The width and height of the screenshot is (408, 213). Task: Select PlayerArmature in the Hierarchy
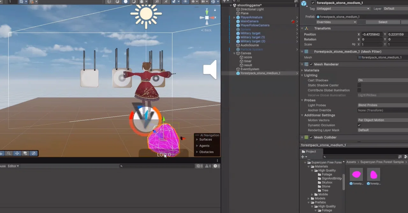(251, 17)
